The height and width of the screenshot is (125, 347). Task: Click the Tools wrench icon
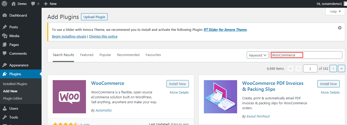(4, 117)
